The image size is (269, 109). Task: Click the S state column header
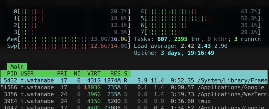tap(125, 74)
